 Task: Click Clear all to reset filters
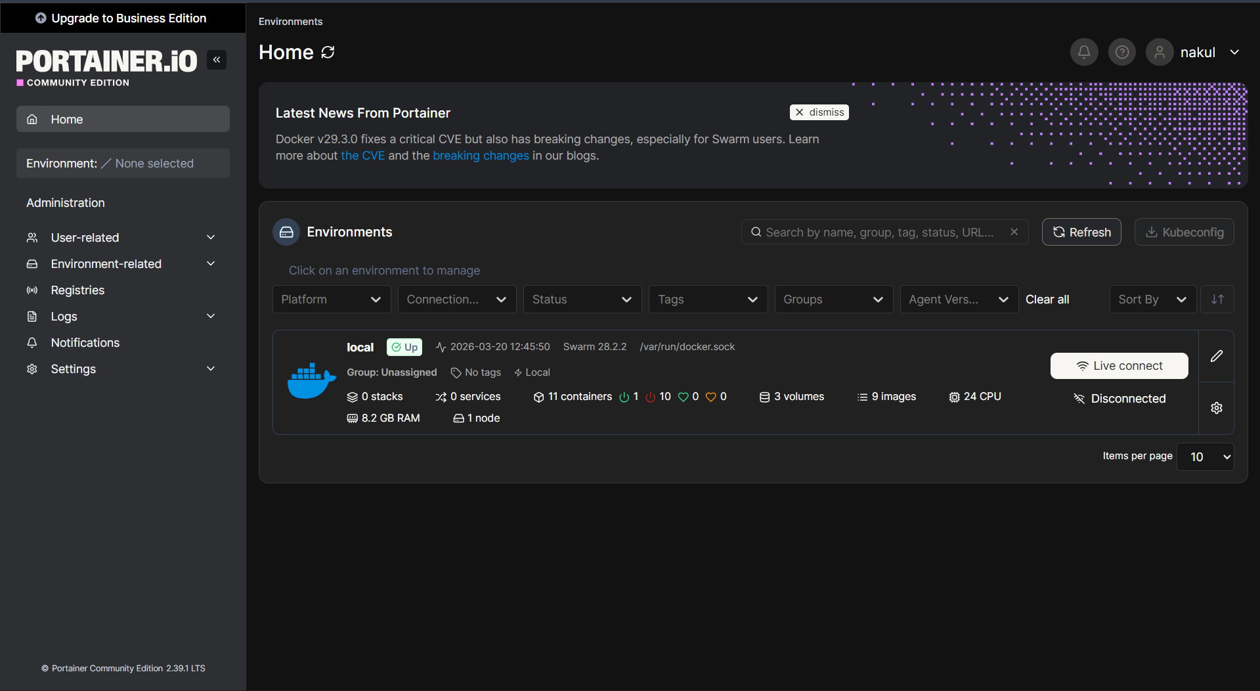coord(1047,299)
